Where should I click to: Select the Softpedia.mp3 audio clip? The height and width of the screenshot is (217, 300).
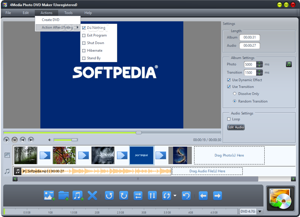coord(93,171)
